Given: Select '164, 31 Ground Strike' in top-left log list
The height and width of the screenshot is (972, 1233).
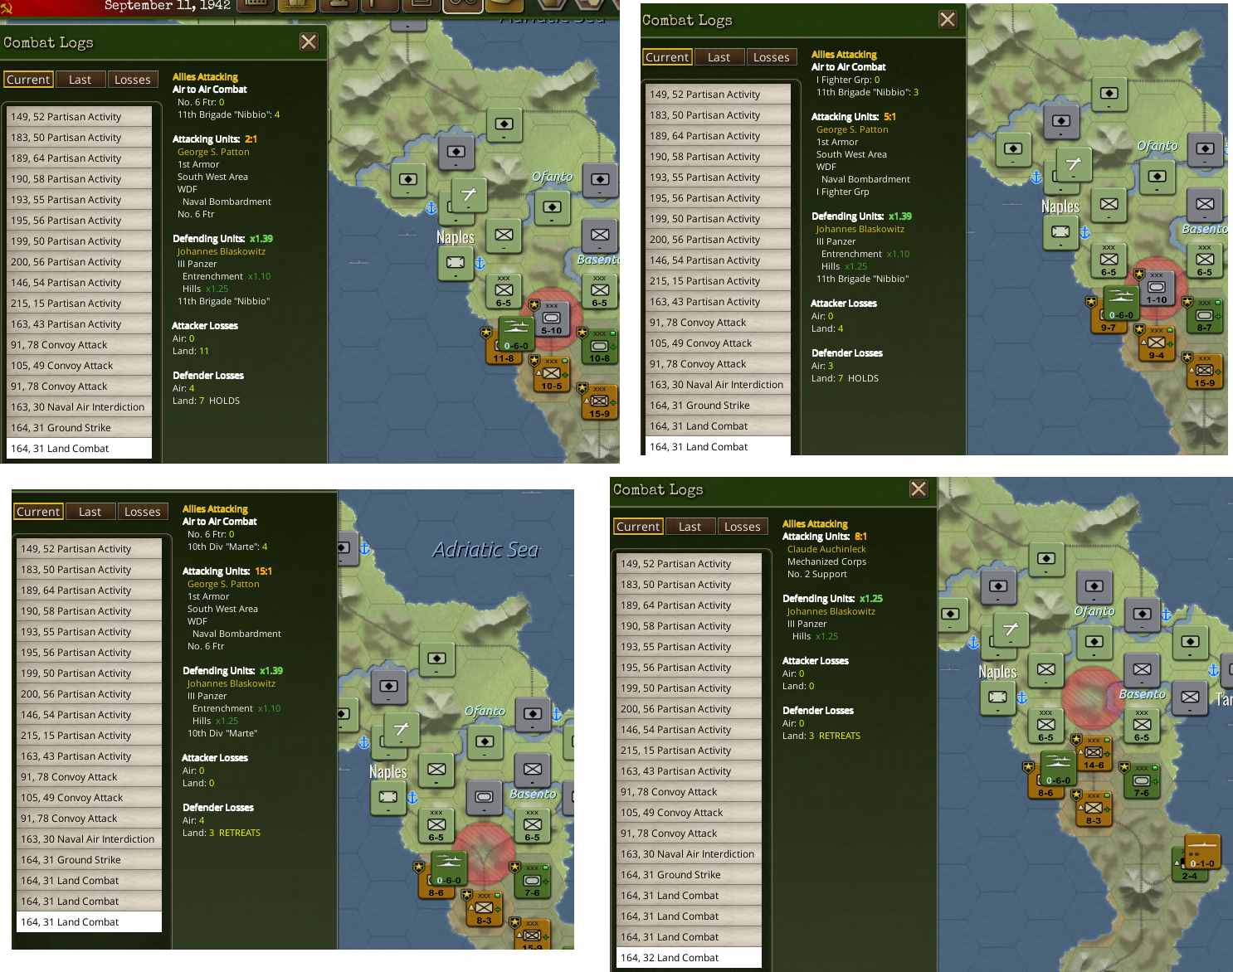Looking at the screenshot, I should point(79,428).
